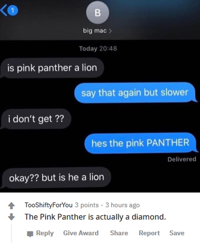Report the comment
Image resolution: width=200 pixels, height=243 pixels.
[x=149, y=233]
